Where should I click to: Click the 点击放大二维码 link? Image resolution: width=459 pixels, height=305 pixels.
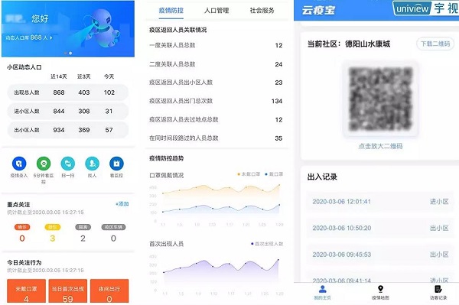(380, 146)
